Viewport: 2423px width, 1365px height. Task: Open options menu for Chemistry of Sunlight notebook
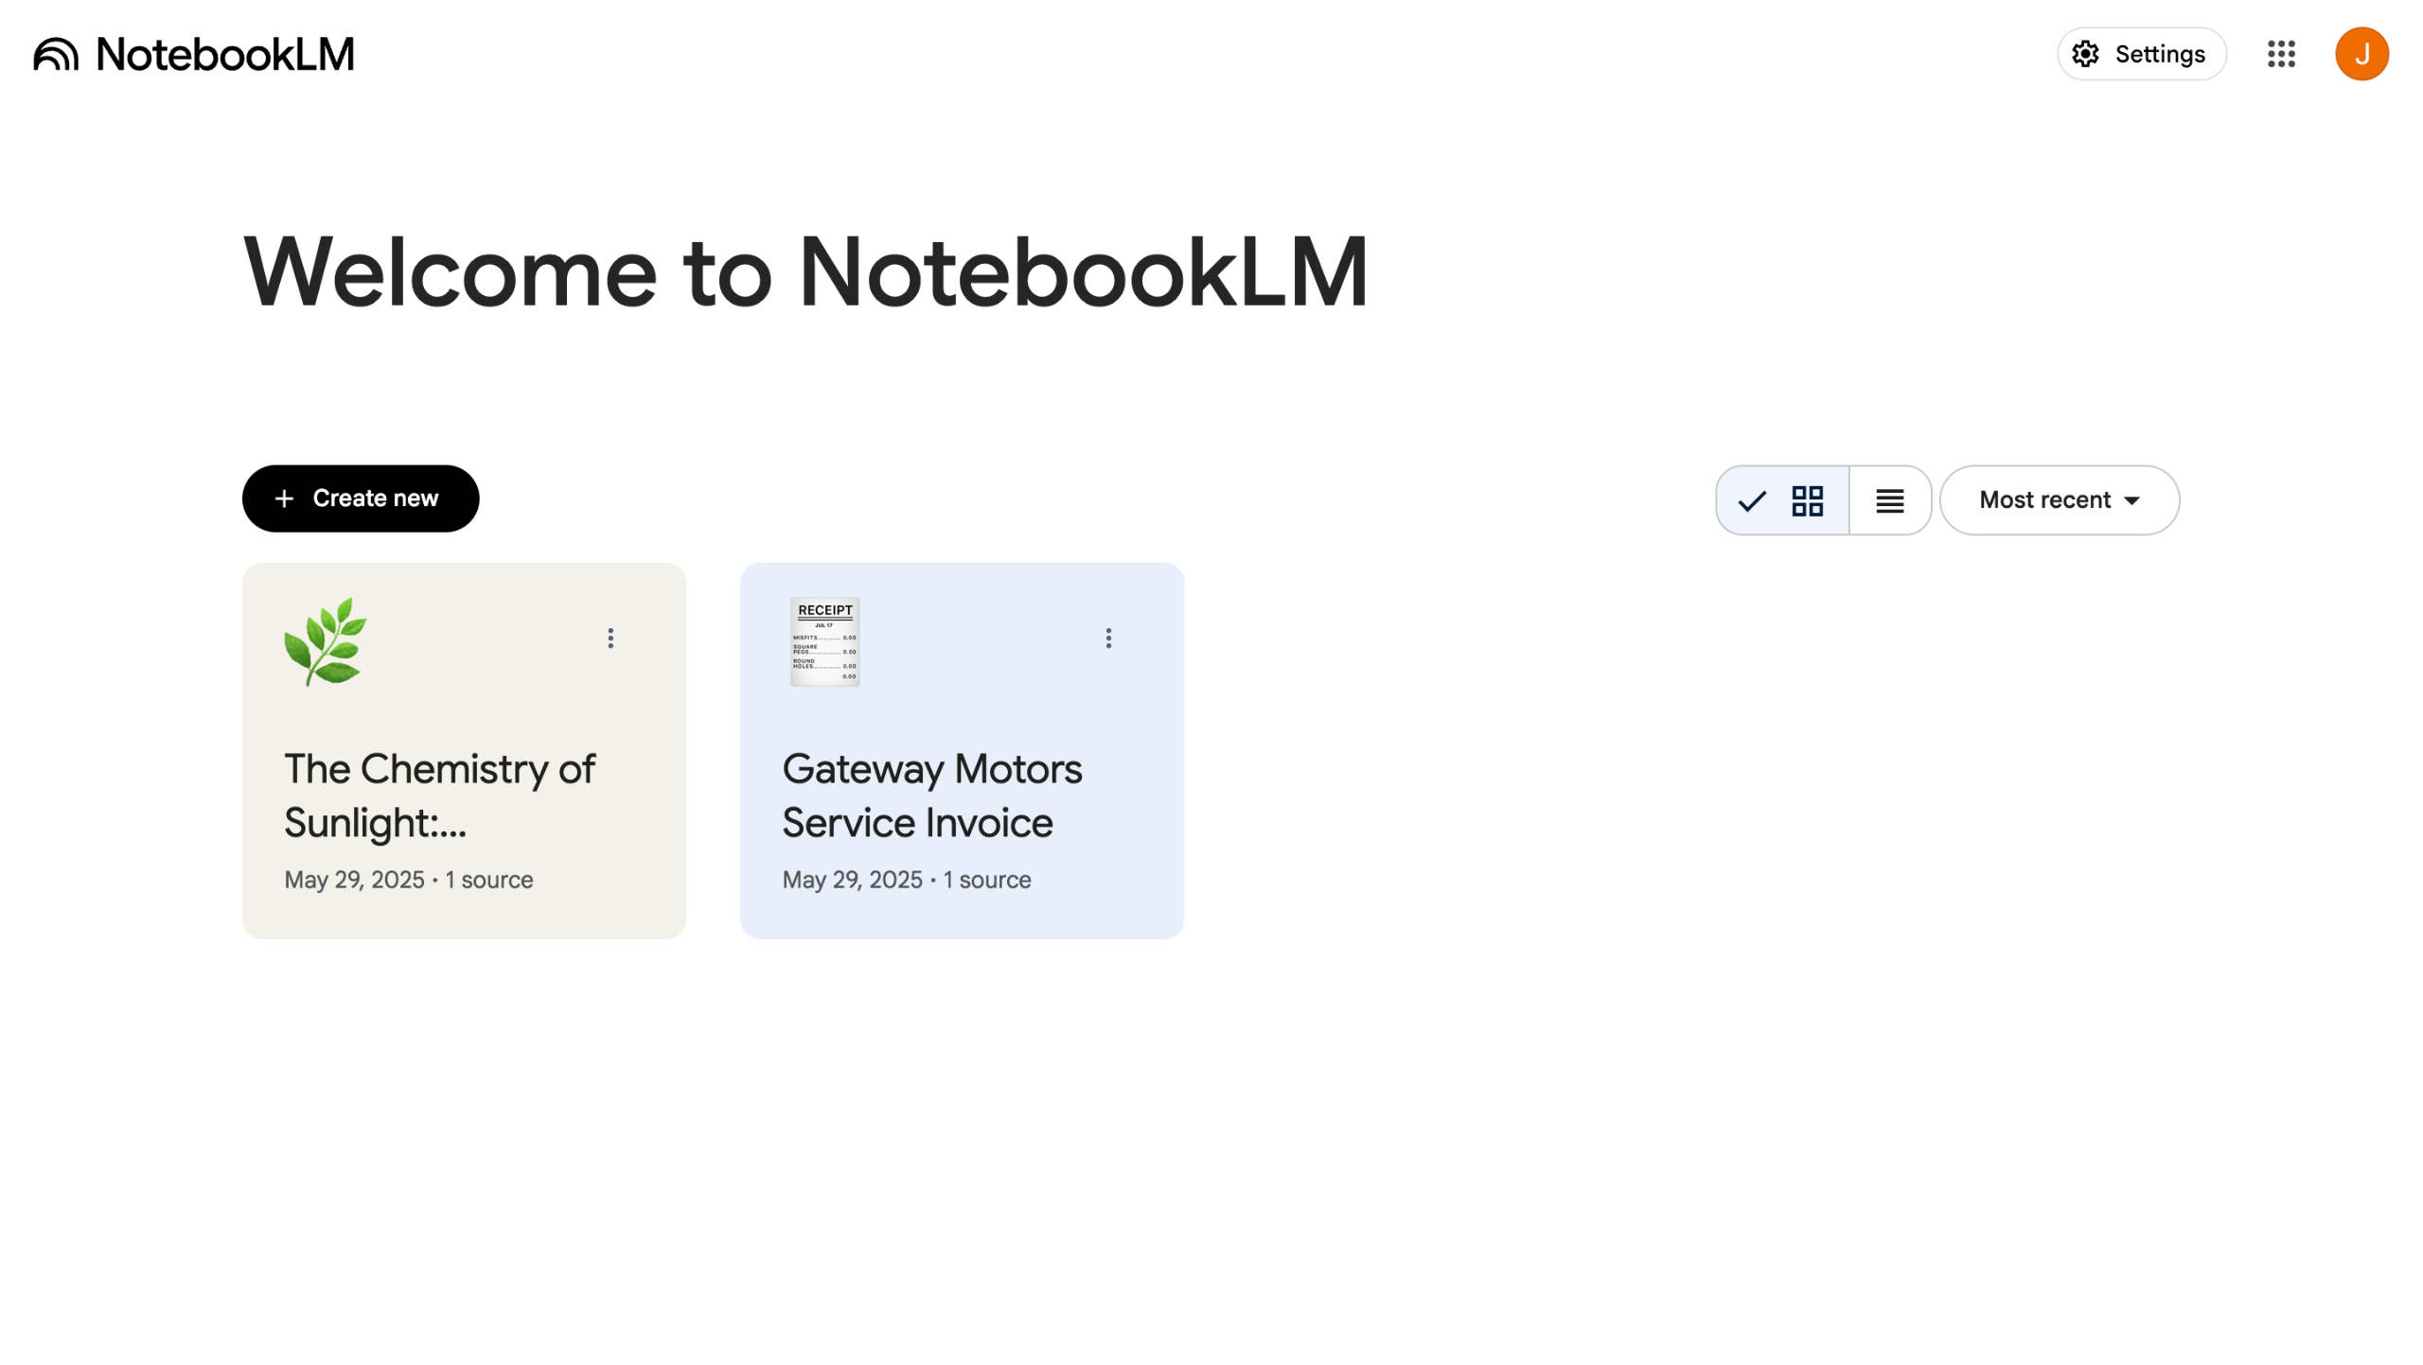(610, 639)
